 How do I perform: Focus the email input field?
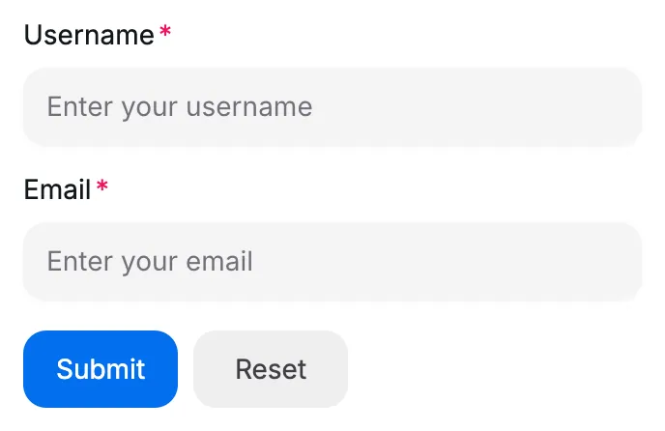tap(332, 261)
